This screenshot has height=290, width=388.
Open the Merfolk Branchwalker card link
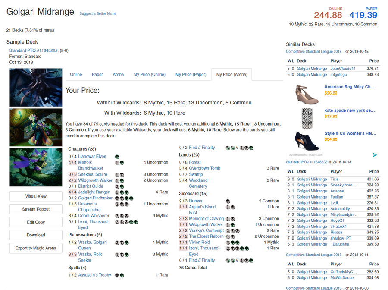point(91,165)
